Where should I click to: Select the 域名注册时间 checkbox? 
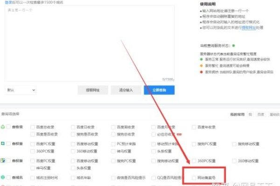coord(33,178)
